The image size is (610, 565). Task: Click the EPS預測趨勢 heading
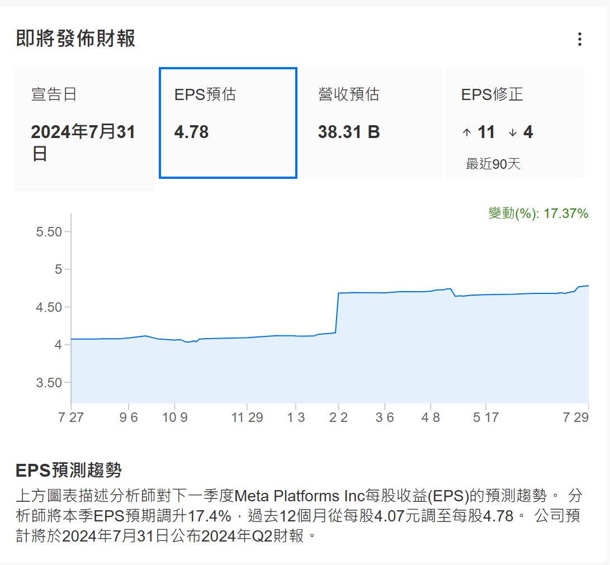click(69, 471)
